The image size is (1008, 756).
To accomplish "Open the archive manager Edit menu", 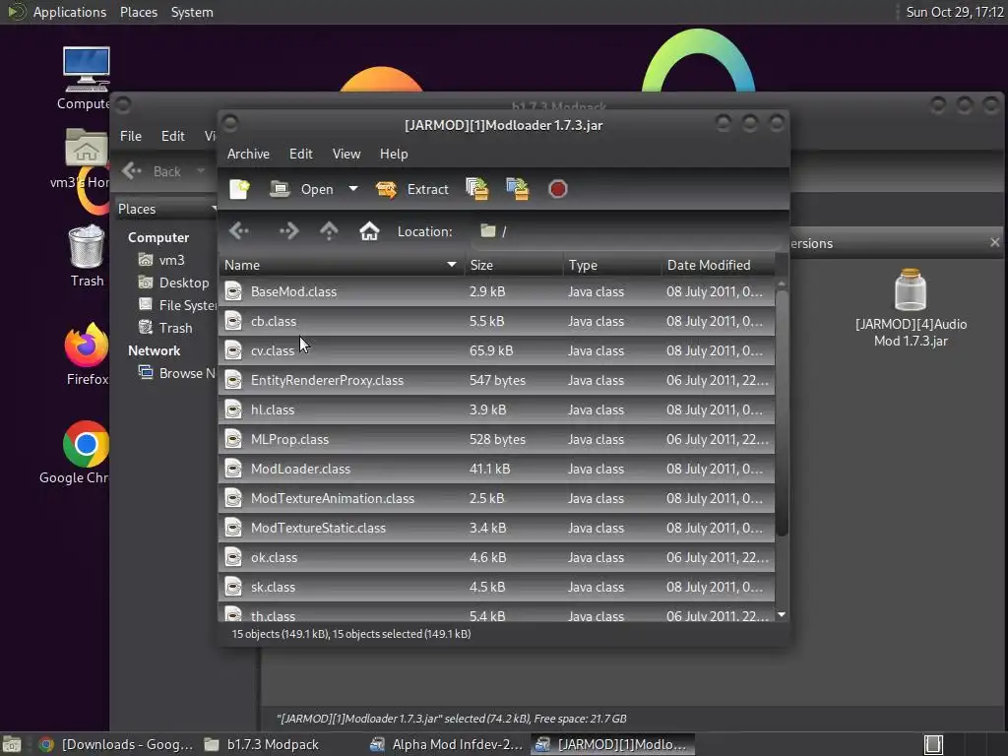I will (301, 154).
